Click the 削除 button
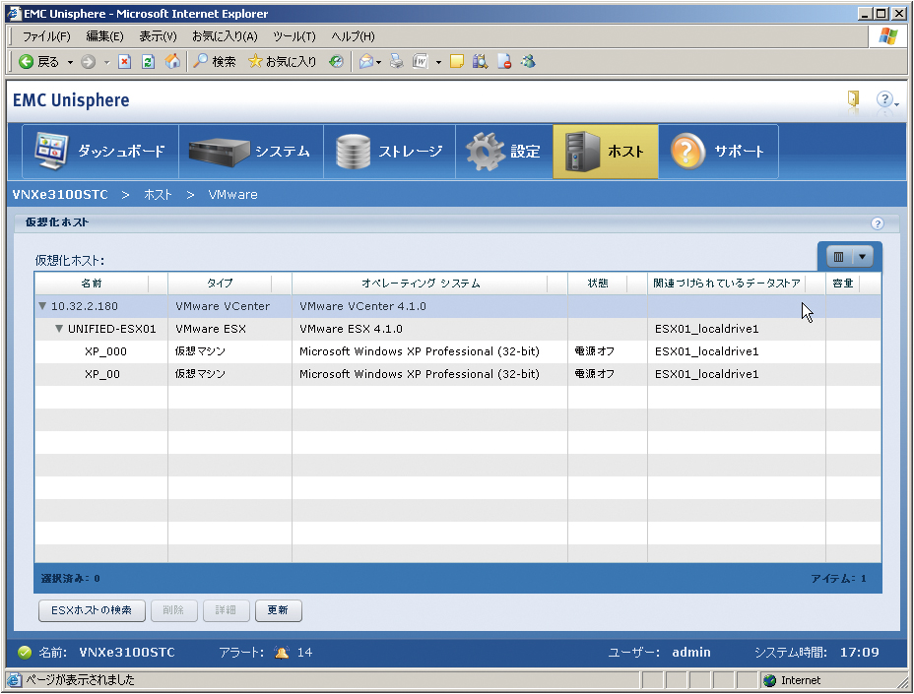This screenshot has height=694, width=914. [x=173, y=610]
